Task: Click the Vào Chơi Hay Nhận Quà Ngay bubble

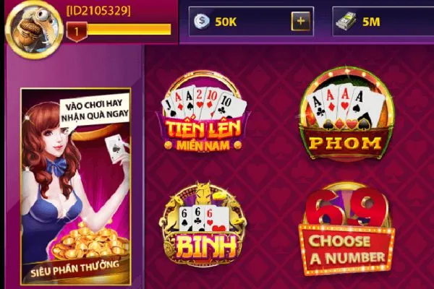Action: click(95, 110)
